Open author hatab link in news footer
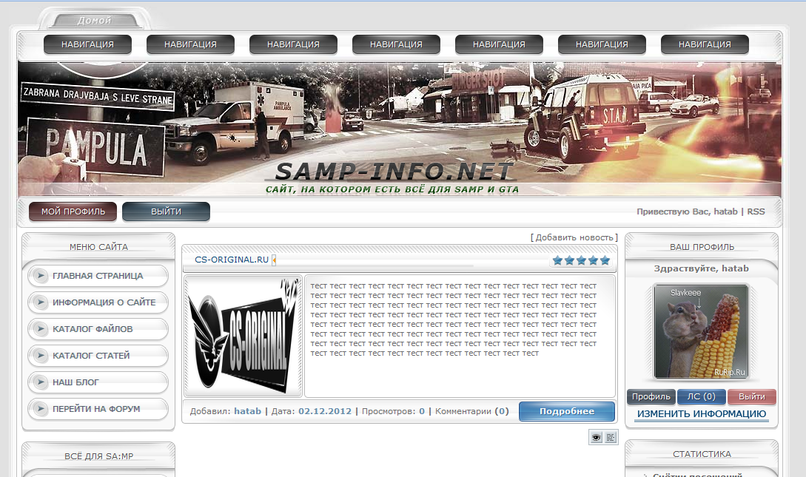This screenshot has width=806, height=477. point(248,411)
